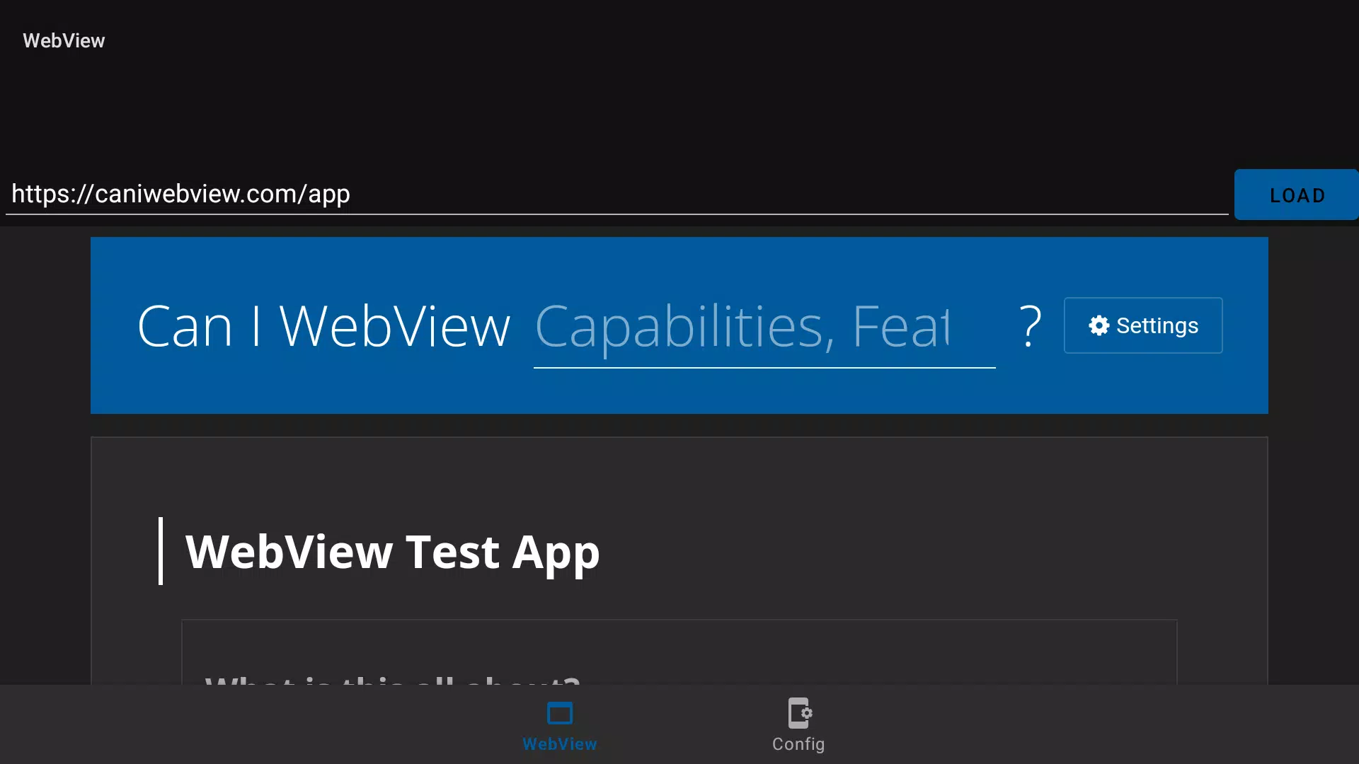Click the WebView title in the app bar
1359x764 pixels.
pos(64,41)
